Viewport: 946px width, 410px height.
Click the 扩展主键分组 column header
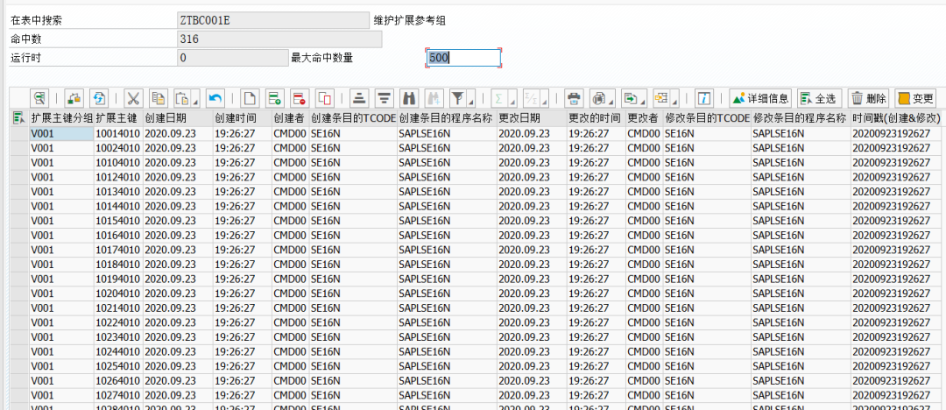(x=61, y=117)
